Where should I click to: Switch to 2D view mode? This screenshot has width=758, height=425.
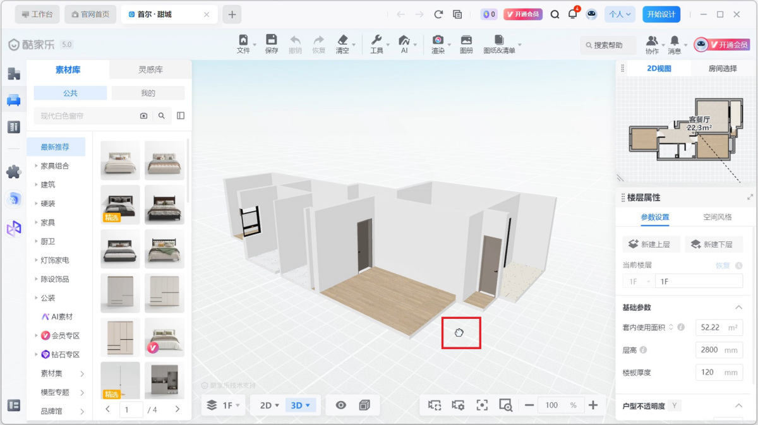(269, 405)
